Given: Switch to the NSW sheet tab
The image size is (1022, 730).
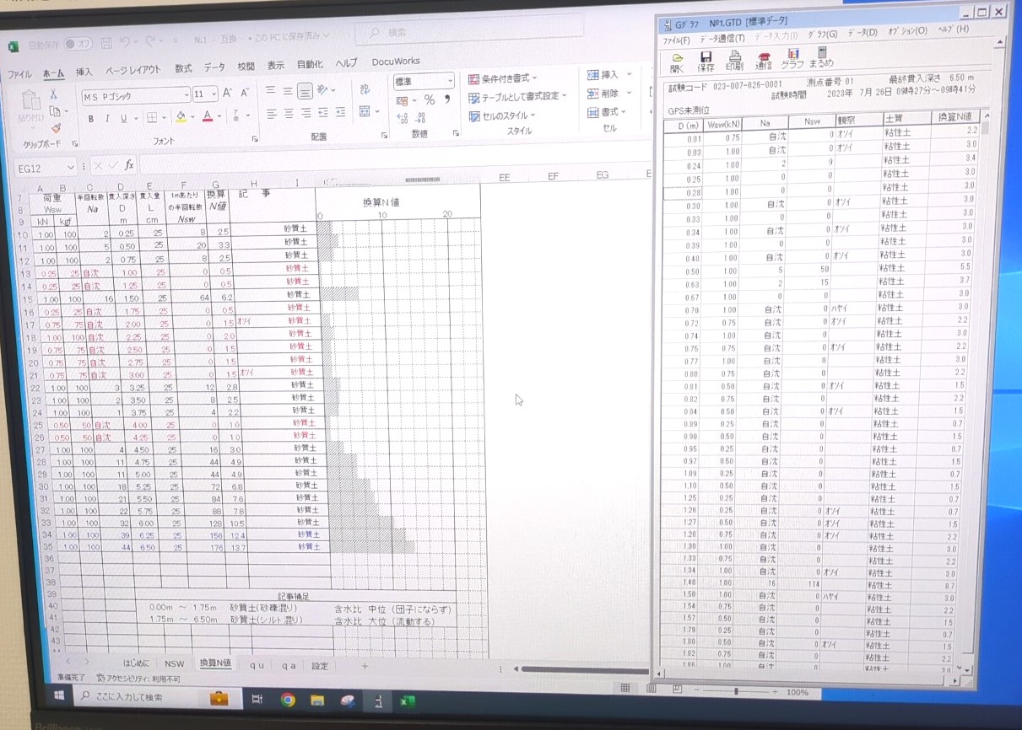Looking at the screenshot, I should click(174, 663).
